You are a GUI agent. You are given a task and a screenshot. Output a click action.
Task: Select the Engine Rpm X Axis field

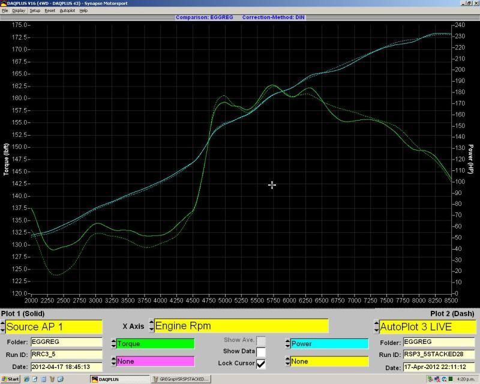pyautogui.click(x=241, y=326)
